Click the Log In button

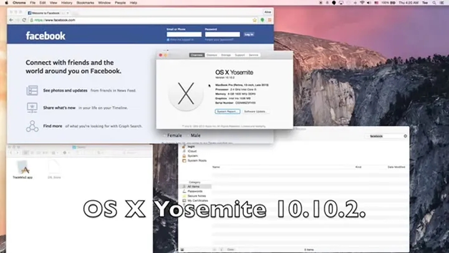249,34
